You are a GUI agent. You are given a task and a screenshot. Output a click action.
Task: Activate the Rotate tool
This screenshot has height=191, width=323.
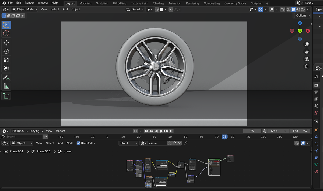[x=6, y=51]
